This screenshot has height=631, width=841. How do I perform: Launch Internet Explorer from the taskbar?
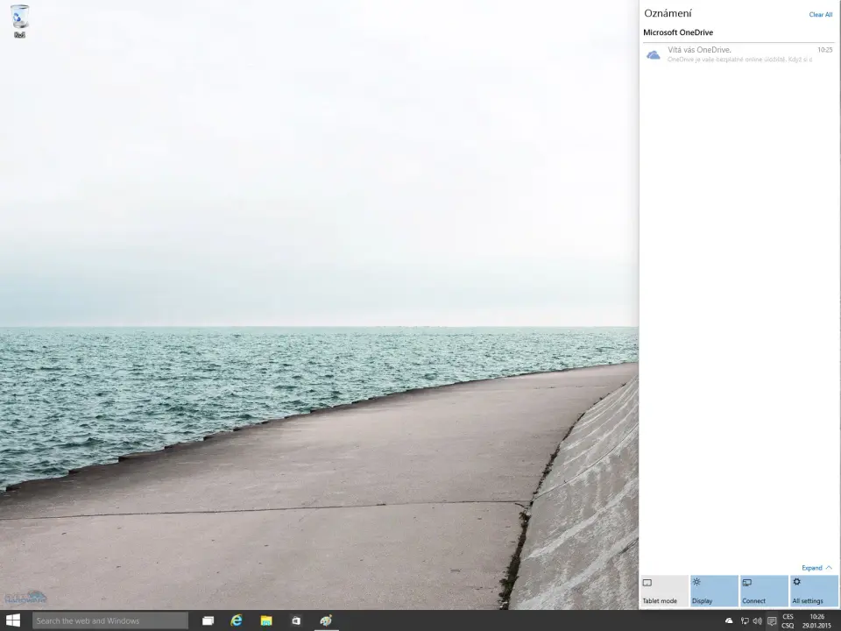tap(237, 620)
